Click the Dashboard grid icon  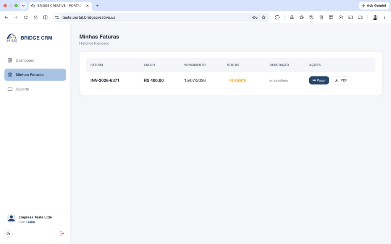click(10, 60)
